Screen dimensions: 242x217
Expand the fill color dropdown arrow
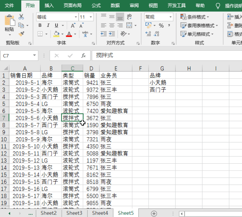[62, 34]
